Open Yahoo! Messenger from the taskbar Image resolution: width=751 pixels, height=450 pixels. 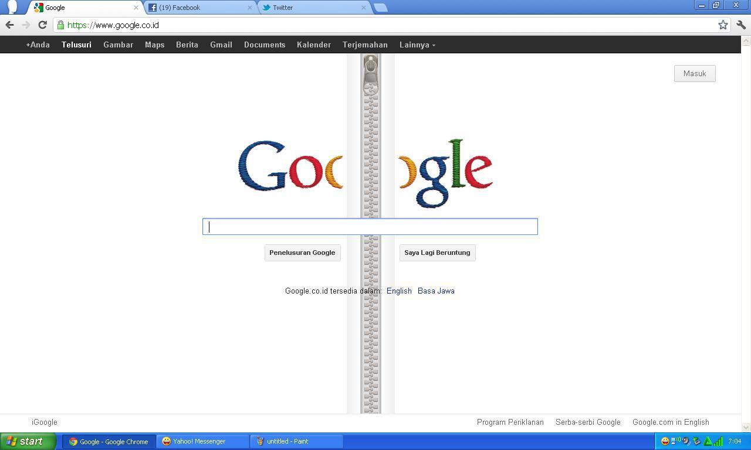pos(203,441)
